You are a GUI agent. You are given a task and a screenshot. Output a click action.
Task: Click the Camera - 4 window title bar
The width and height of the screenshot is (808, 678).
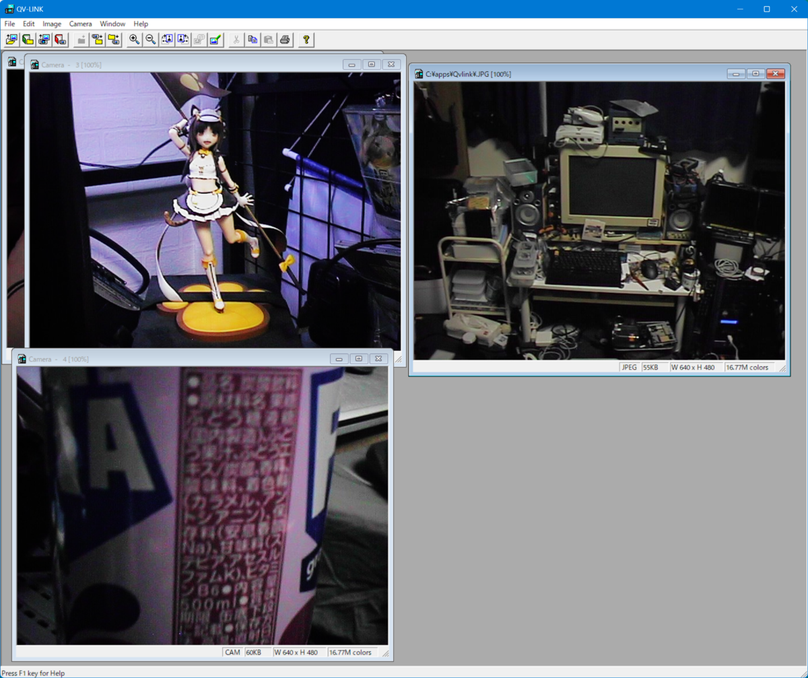[x=202, y=359]
